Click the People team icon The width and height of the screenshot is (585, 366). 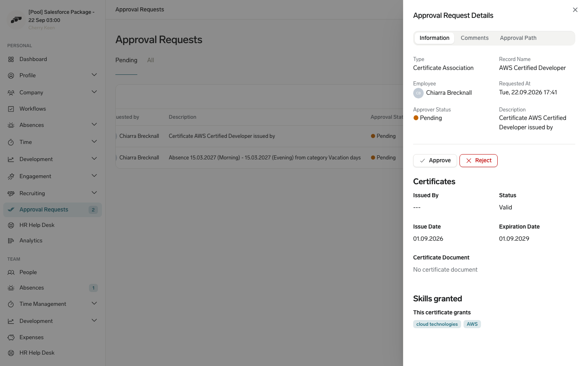click(11, 272)
